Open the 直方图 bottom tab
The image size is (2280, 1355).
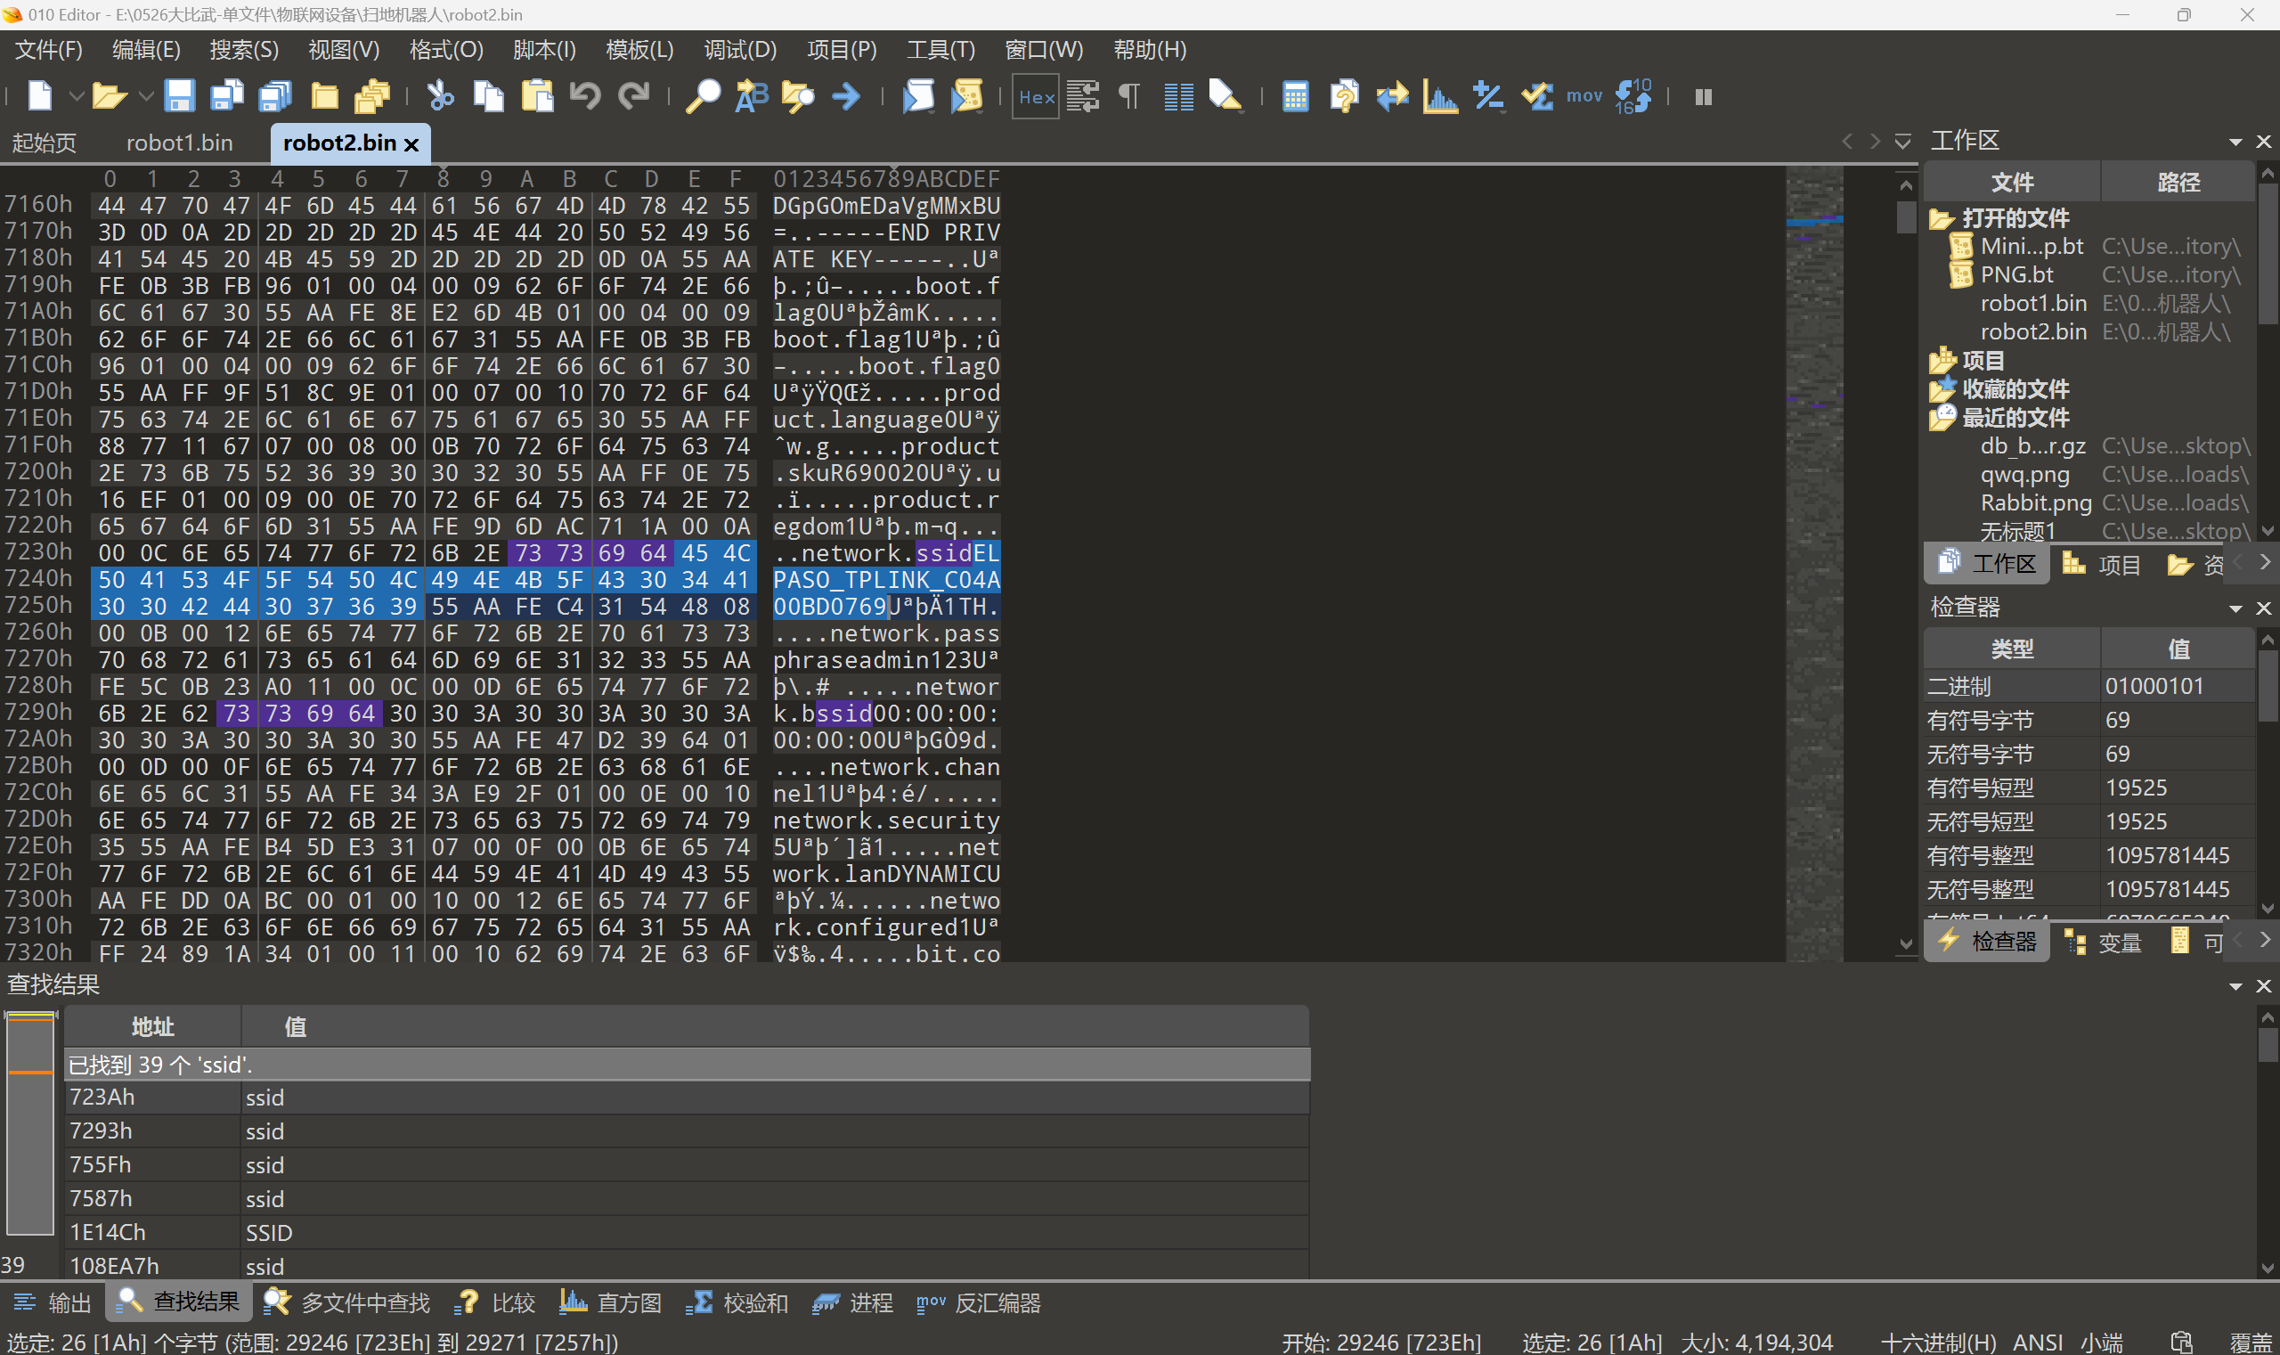(x=610, y=1303)
